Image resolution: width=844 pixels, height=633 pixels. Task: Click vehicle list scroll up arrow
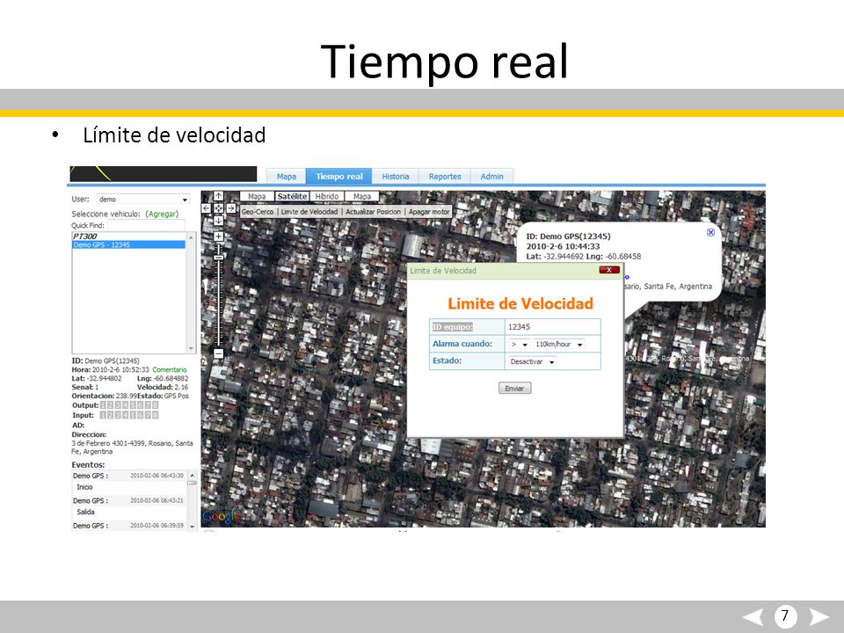[x=191, y=236]
